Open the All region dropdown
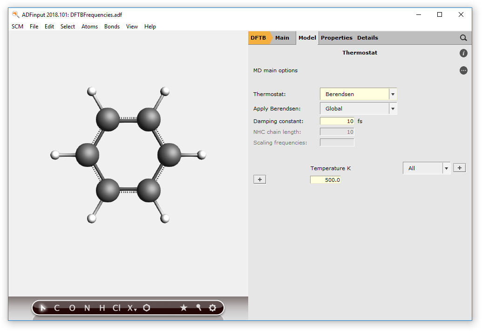 446,168
